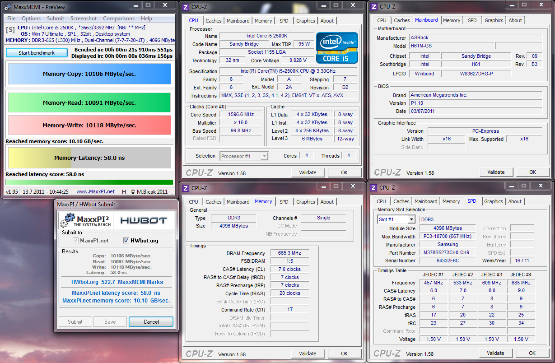This screenshot has height=363, width=555.
Task: Select Mainboard tab in the Memory window
Action: [238, 202]
